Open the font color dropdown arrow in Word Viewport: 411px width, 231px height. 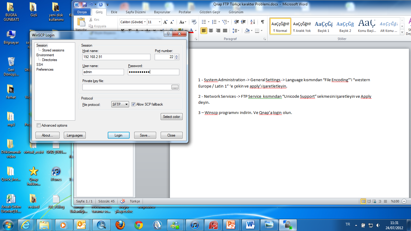pos(196,31)
